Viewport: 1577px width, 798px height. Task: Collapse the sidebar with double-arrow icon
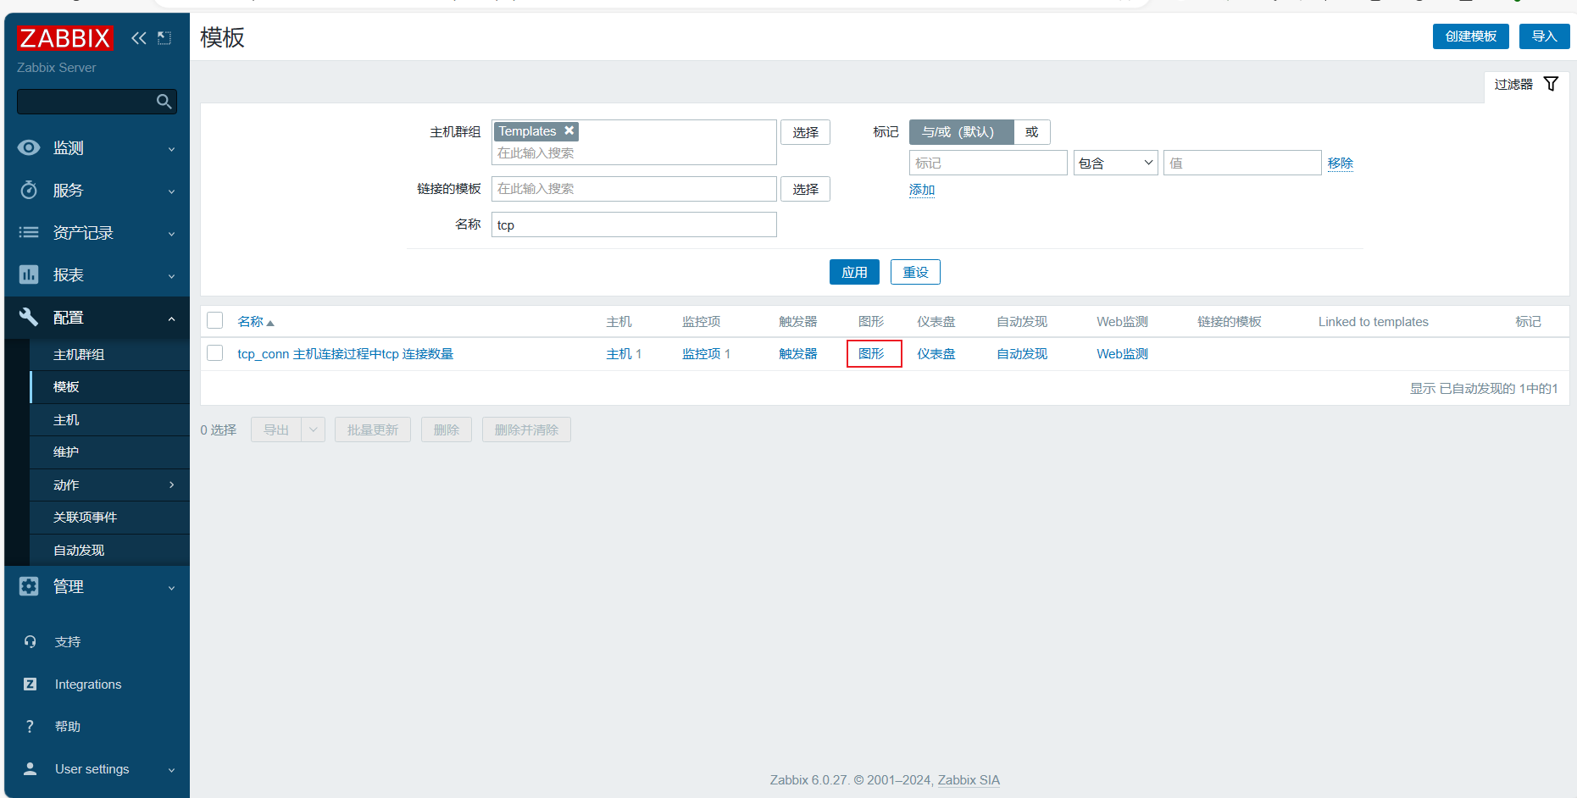click(139, 38)
